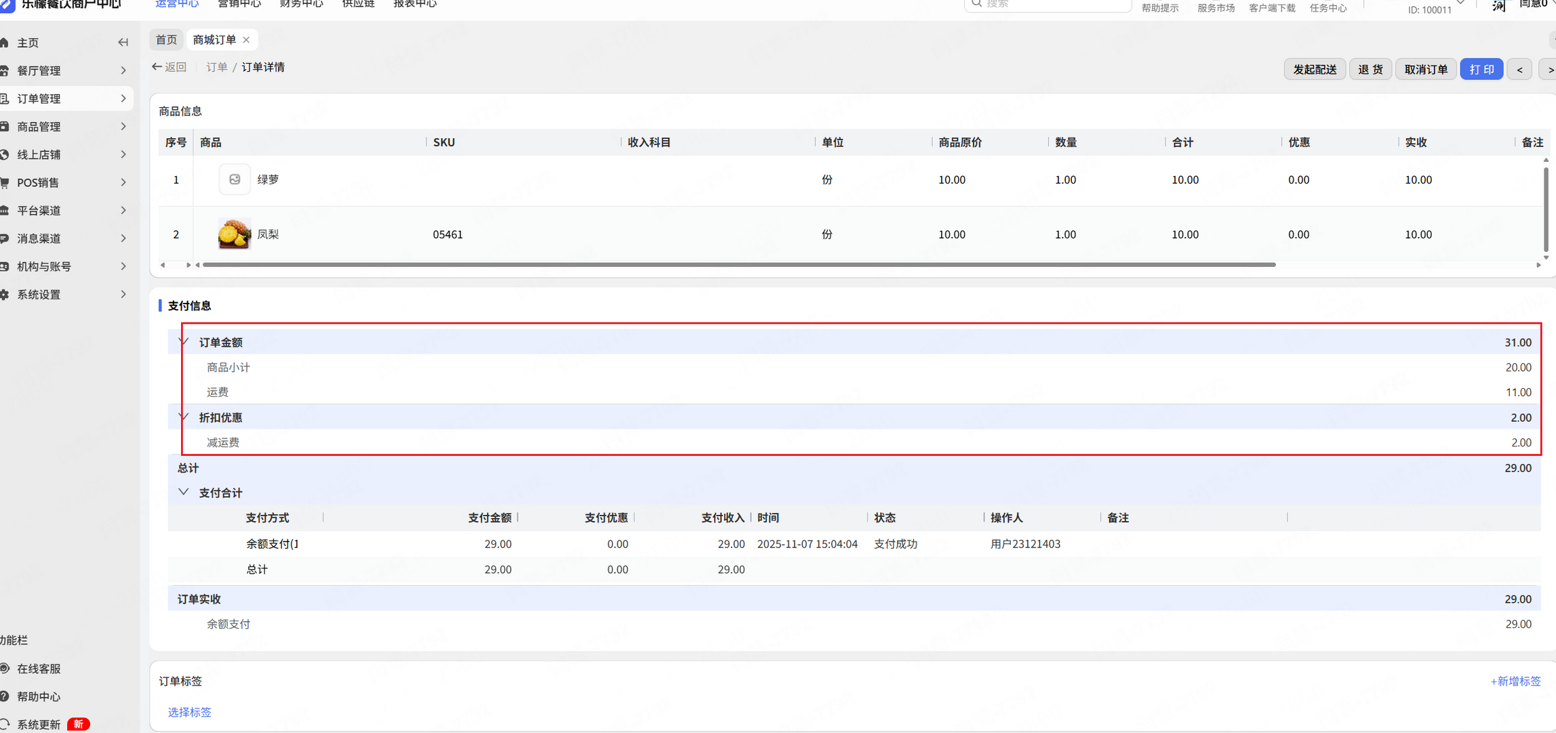Collapse the 折扣优惠 section

[184, 417]
